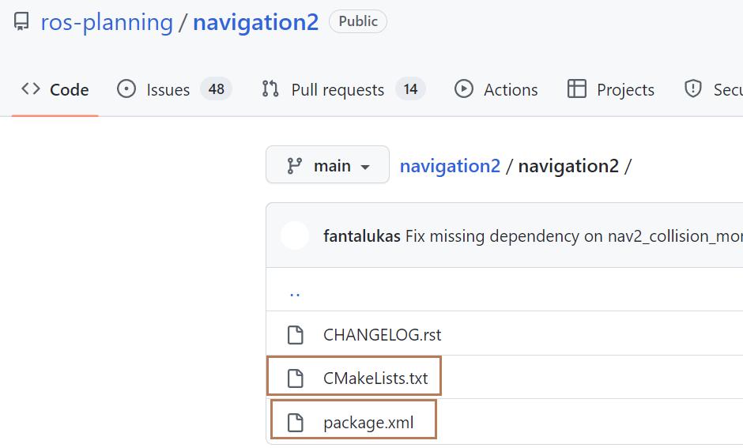Open the Security tab with shield icon
Viewport: 743px width, 448px height.
coord(713,89)
